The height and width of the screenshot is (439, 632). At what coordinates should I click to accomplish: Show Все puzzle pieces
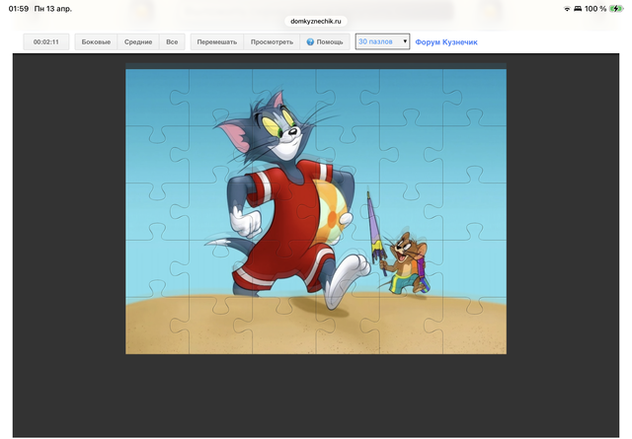point(172,42)
